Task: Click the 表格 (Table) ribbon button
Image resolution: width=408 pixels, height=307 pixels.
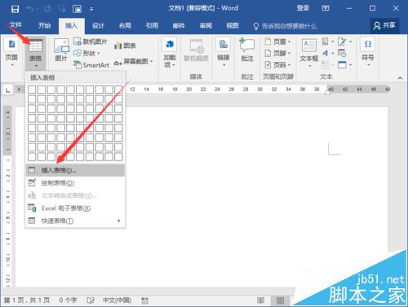Action: [36, 53]
